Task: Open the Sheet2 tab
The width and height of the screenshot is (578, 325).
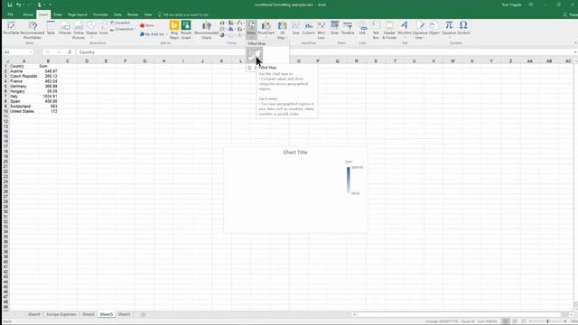Action: pos(89,314)
